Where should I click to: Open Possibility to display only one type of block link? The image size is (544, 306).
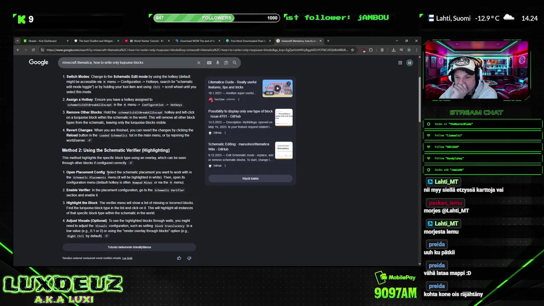click(241, 113)
